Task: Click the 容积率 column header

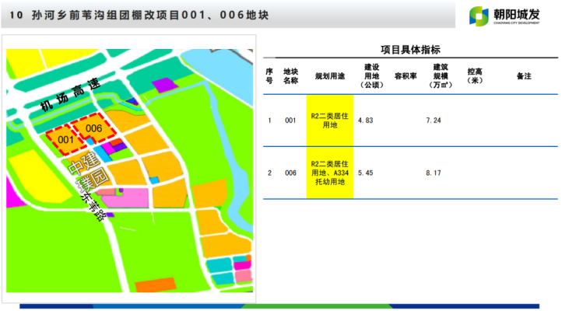Action: [406, 76]
